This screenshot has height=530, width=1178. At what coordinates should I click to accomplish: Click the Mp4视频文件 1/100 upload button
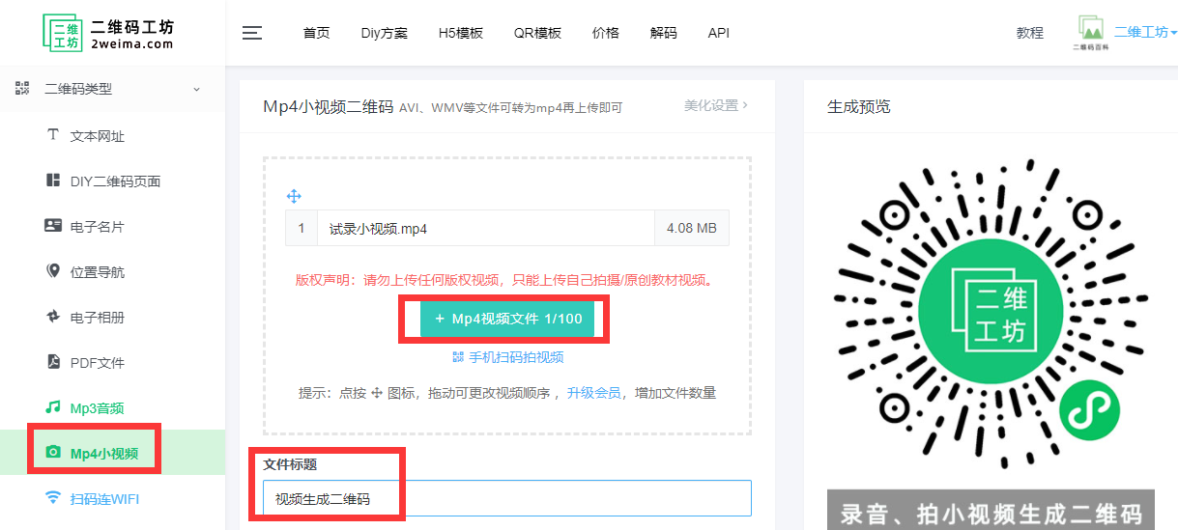pyautogui.click(x=506, y=319)
